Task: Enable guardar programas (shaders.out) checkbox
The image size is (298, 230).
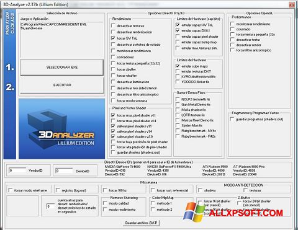Action: tap(232, 119)
